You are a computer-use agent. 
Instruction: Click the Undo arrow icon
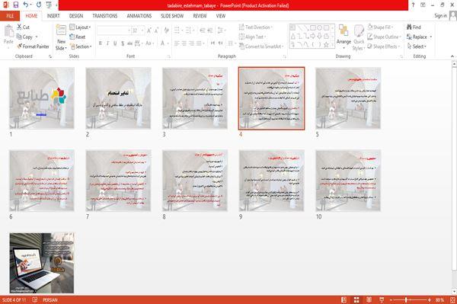26,5
